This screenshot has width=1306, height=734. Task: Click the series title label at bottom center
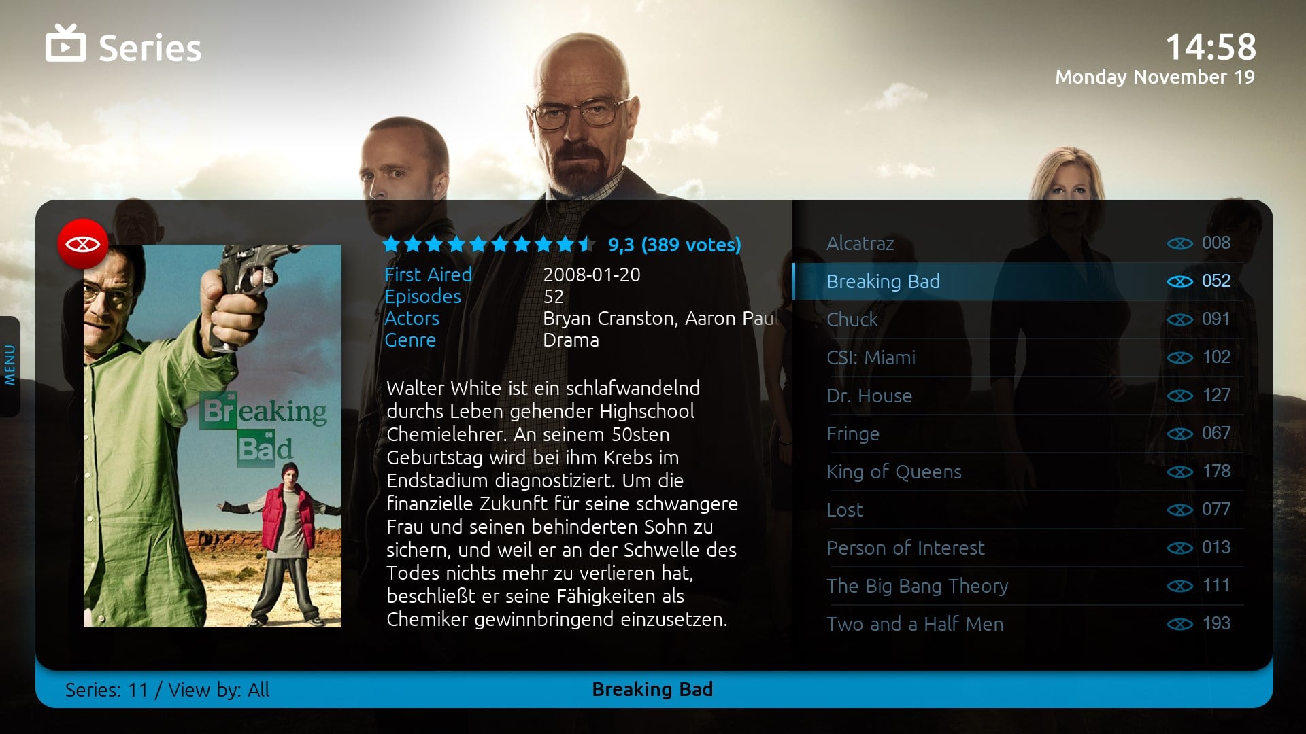[x=653, y=688]
